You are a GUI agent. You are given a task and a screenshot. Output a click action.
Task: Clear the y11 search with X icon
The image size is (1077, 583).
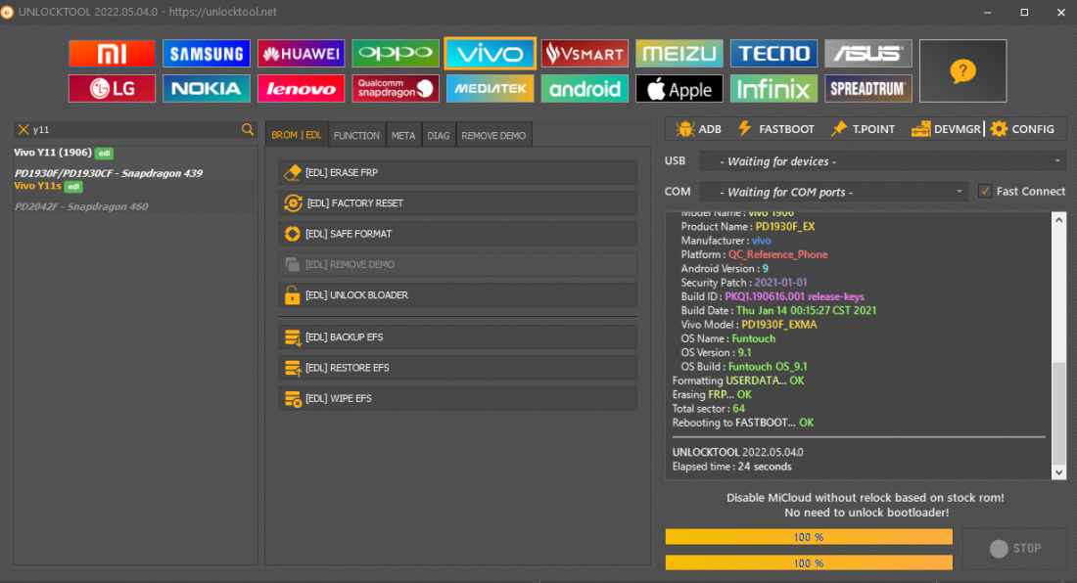pos(23,130)
